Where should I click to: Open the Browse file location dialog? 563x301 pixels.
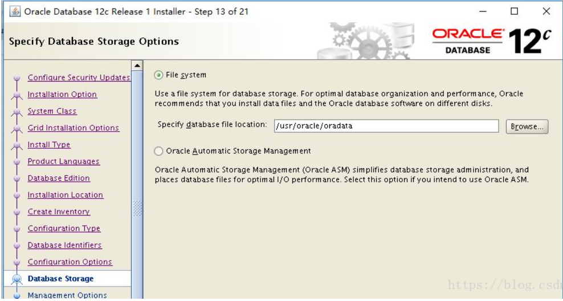click(x=527, y=127)
